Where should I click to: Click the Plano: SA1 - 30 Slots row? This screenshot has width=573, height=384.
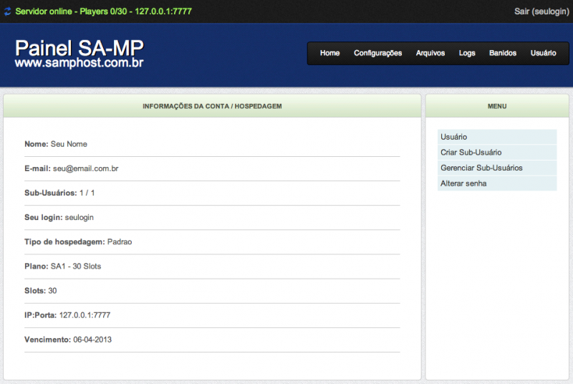coord(212,267)
